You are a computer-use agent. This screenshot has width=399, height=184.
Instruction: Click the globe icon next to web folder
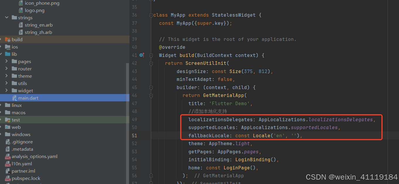(8, 127)
